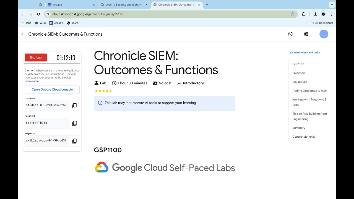Jump to Tips on Rule Building from Engineering
Screen dimensions: 354x199
[x=310, y=116]
